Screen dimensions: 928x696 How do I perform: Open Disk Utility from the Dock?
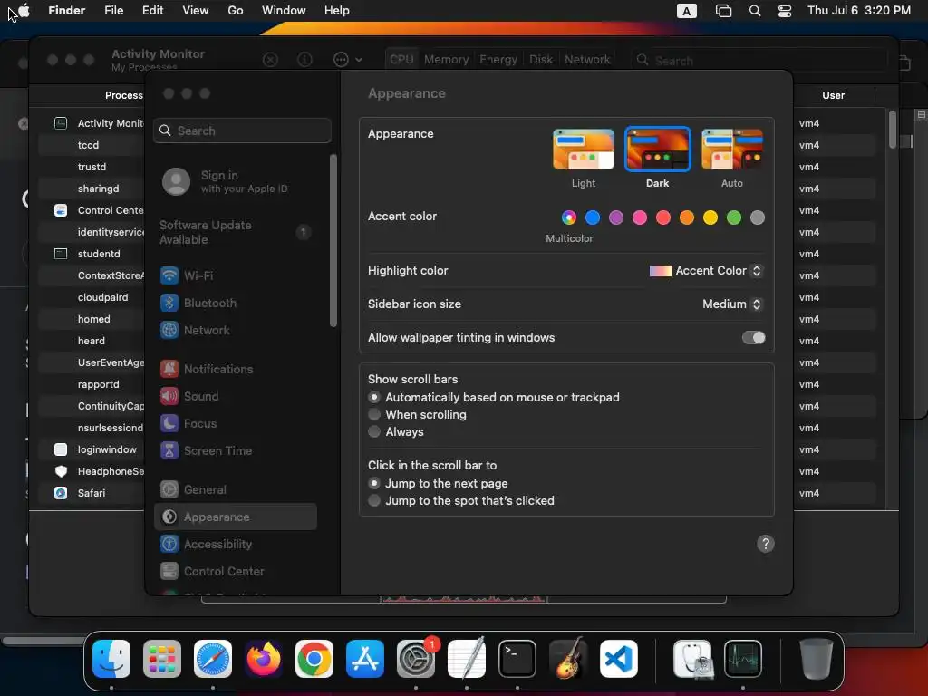coord(692,659)
